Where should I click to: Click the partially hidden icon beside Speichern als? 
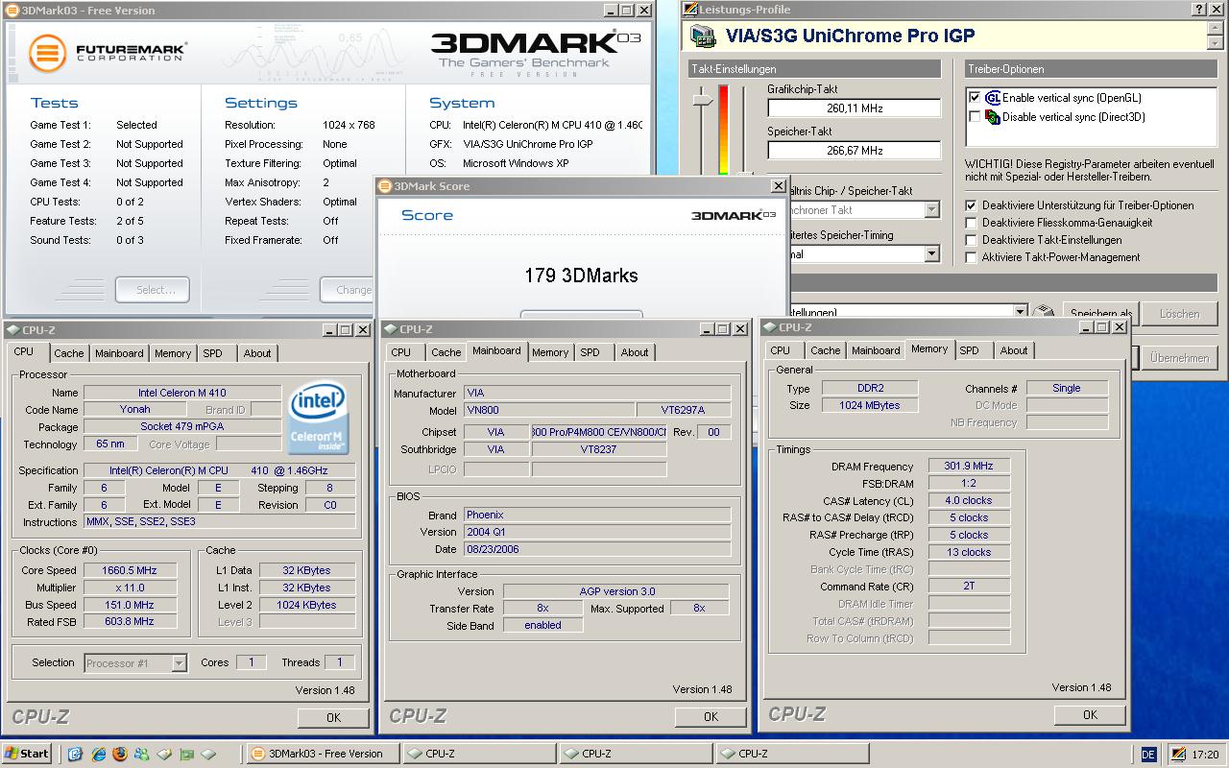1043,312
